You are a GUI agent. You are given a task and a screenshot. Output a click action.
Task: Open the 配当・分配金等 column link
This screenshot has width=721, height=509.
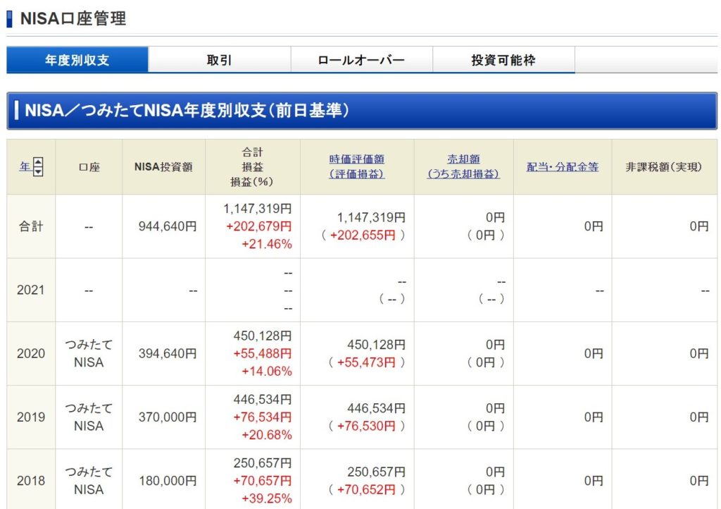[x=563, y=167]
